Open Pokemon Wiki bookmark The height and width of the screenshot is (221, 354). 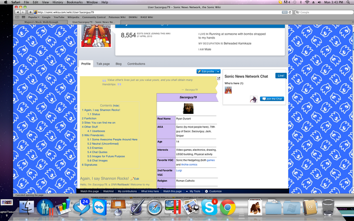click(x=117, y=17)
